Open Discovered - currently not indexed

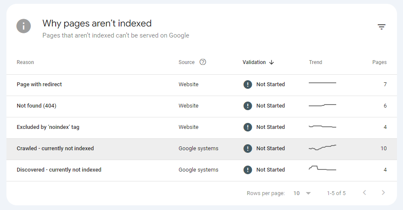(x=59, y=169)
